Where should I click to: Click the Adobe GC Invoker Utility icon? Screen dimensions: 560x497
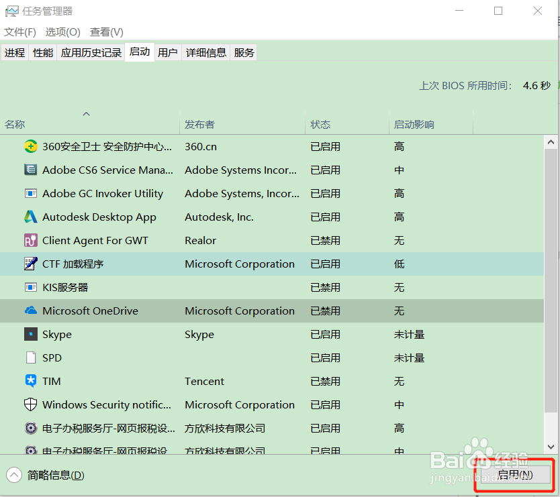31,193
